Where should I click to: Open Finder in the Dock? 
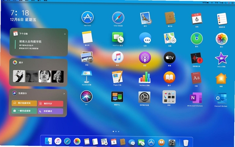pos(48,141)
